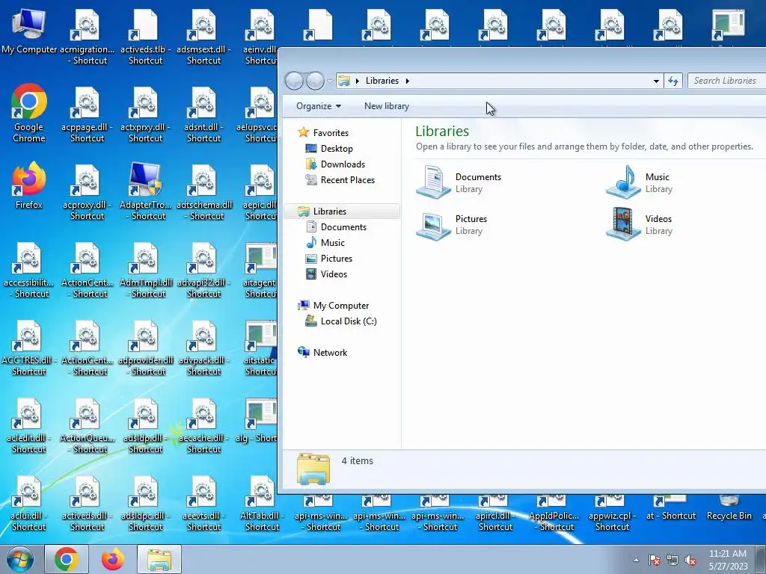This screenshot has width=766, height=574.
Task: Show hidden icons in the system tray
Action: [636, 561]
